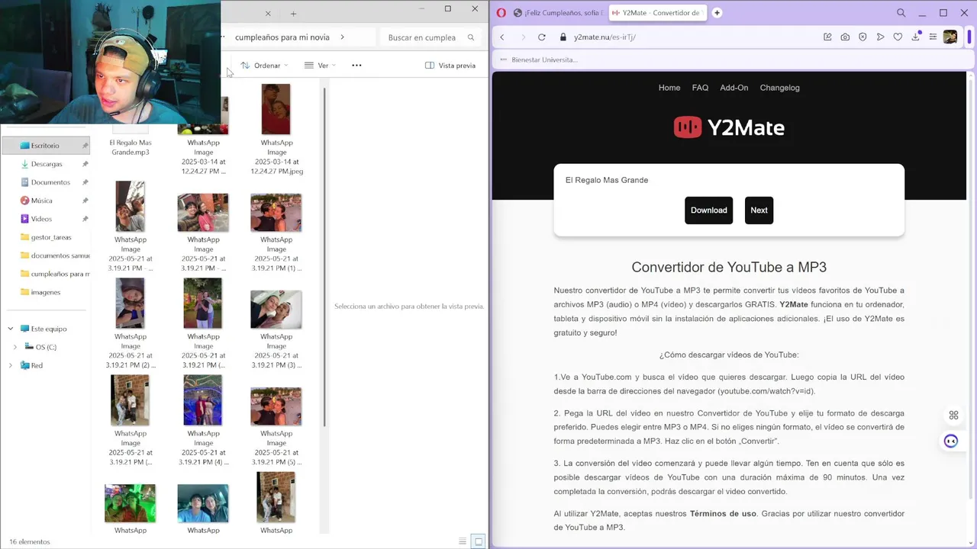
Task: Open the Aria assistant floating icon
Action: click(951, 441)
